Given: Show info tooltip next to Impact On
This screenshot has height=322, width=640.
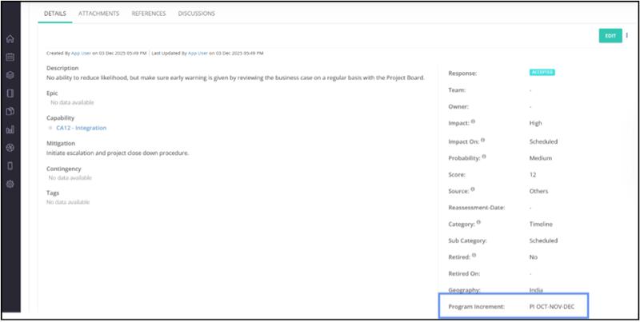Looking at the screenshot, I should pos(483,140).
